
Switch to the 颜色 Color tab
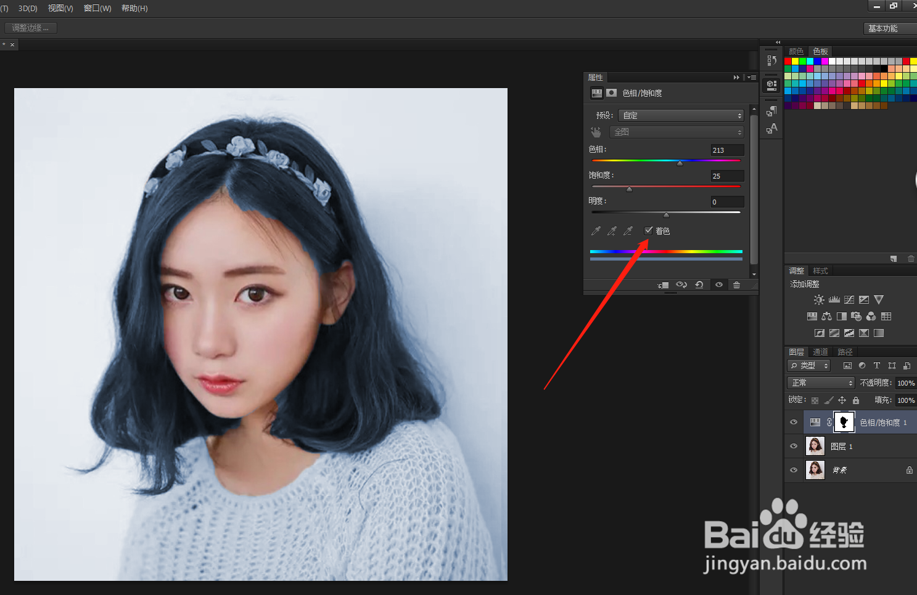(x=796, y=51)
